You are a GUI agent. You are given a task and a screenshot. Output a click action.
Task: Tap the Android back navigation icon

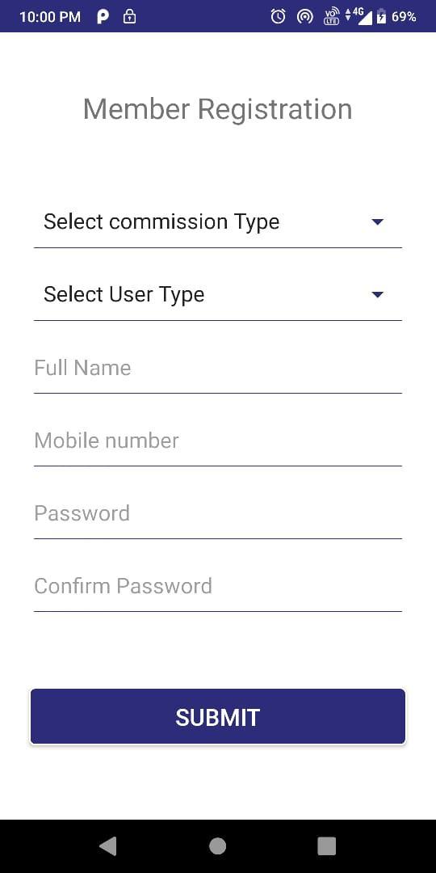(108, 846)
